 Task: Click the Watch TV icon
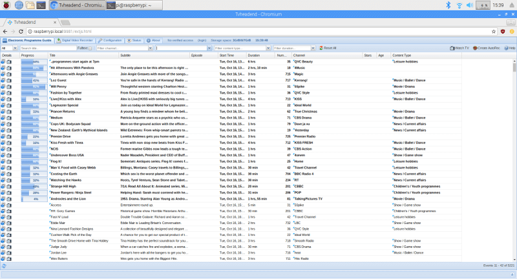[452, 48]
